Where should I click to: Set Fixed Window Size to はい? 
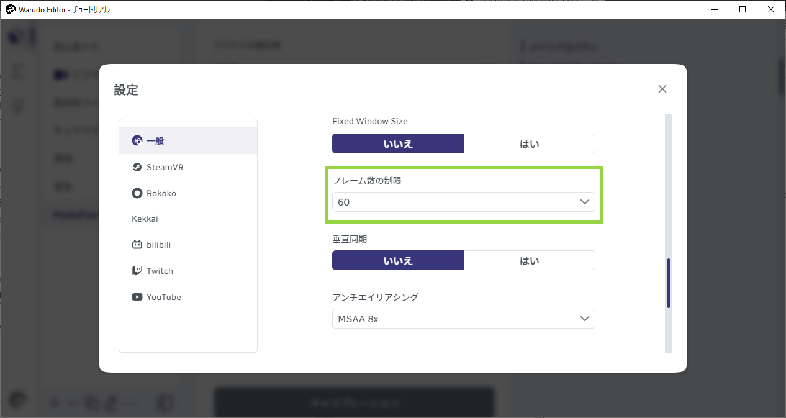[x=530, y=143]
